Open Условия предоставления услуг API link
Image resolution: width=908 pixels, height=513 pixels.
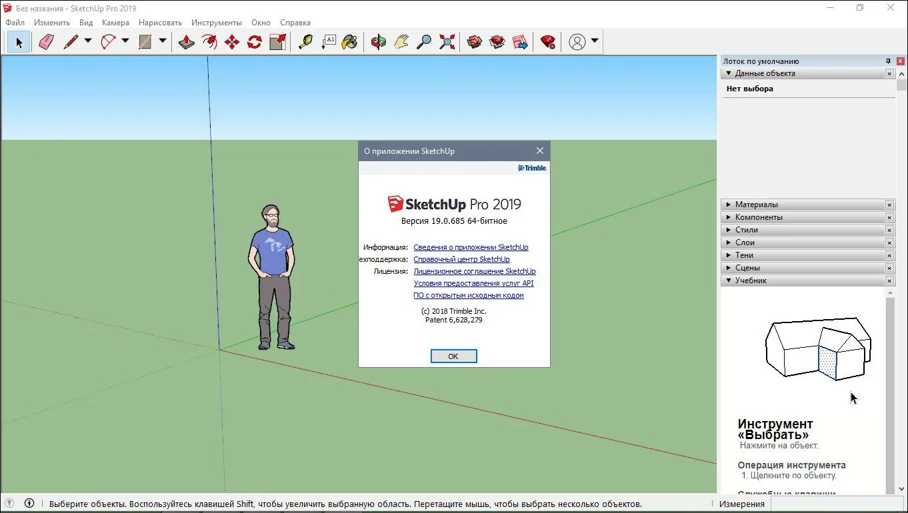473,283
